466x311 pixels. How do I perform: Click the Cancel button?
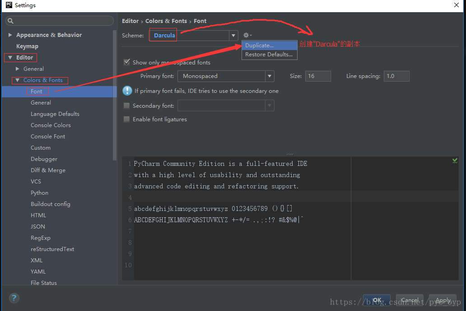[x=410, y=300]
